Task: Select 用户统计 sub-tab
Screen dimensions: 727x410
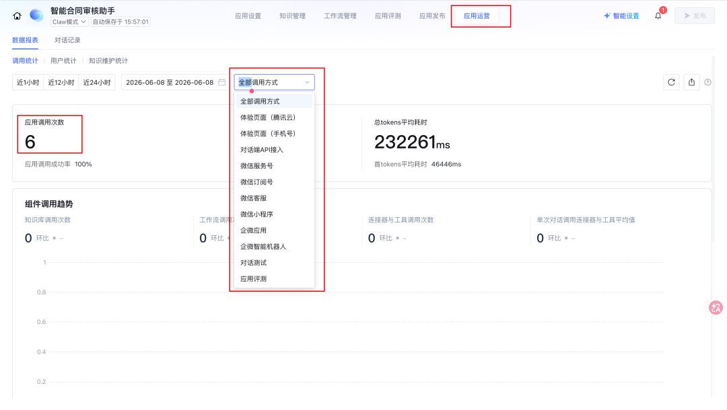Action: (63, 60)
